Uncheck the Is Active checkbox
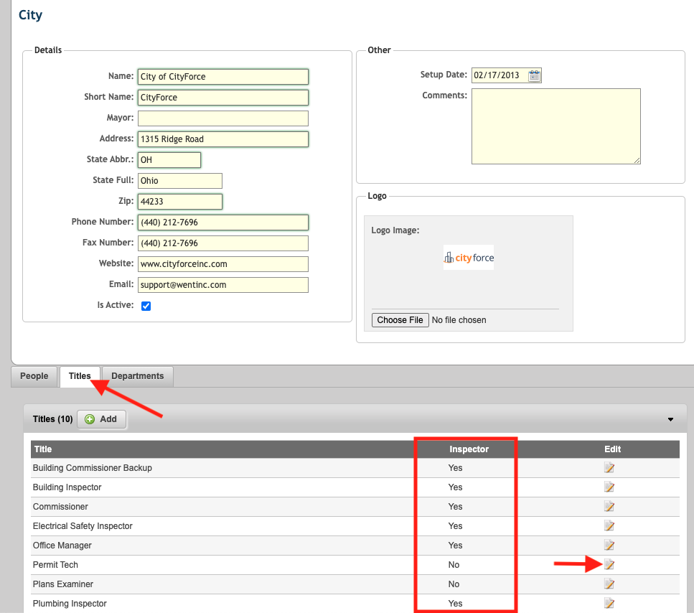This screenshot has height=613, width=694. coord(146,306)
